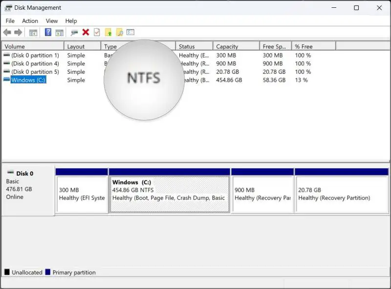Sort by the Capacity column header
Image resolution: width=391 pixels, height=289 pixels.
(x=237, y=46)
